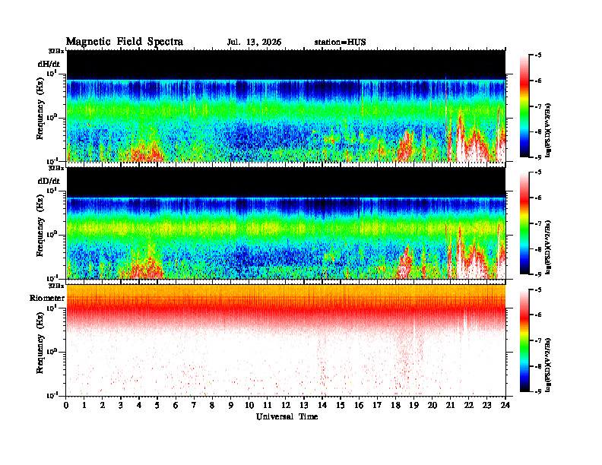
Task: Click hour '16' on the time axis
Action: (359, 405)
